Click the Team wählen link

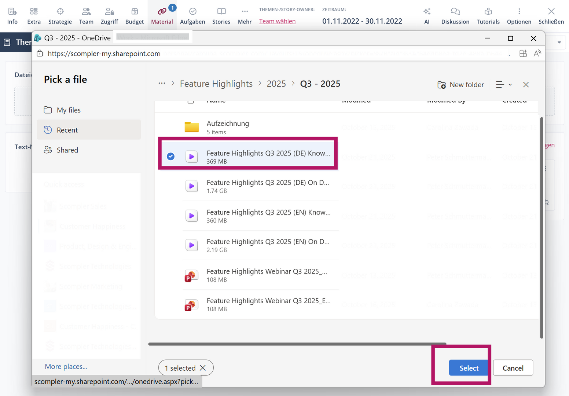277,21
